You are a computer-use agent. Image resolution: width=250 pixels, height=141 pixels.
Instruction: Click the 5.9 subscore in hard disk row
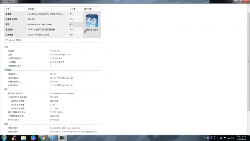pyautogui.click(x=71, y=35)
